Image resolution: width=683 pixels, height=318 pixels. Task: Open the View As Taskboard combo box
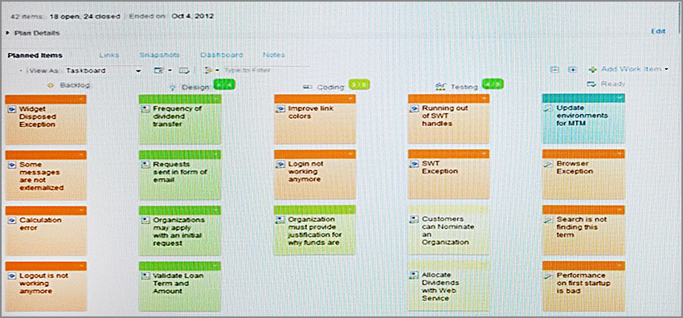[104, 71]
